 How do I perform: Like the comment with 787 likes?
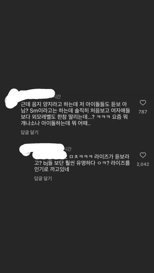143,103
